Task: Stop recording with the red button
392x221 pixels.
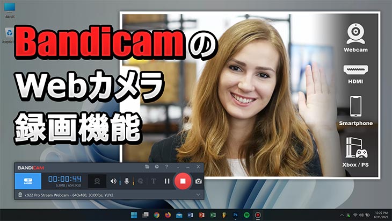Action: coord(183,181)
